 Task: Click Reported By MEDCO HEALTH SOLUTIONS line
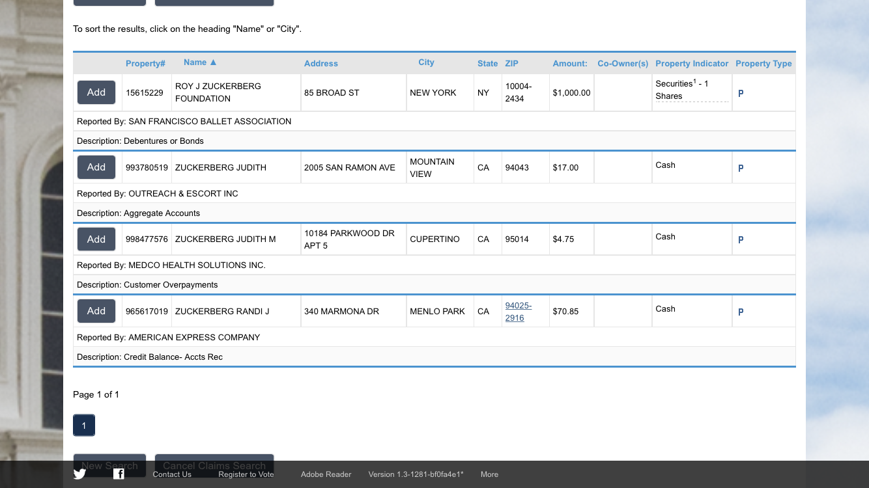(434, 265)
